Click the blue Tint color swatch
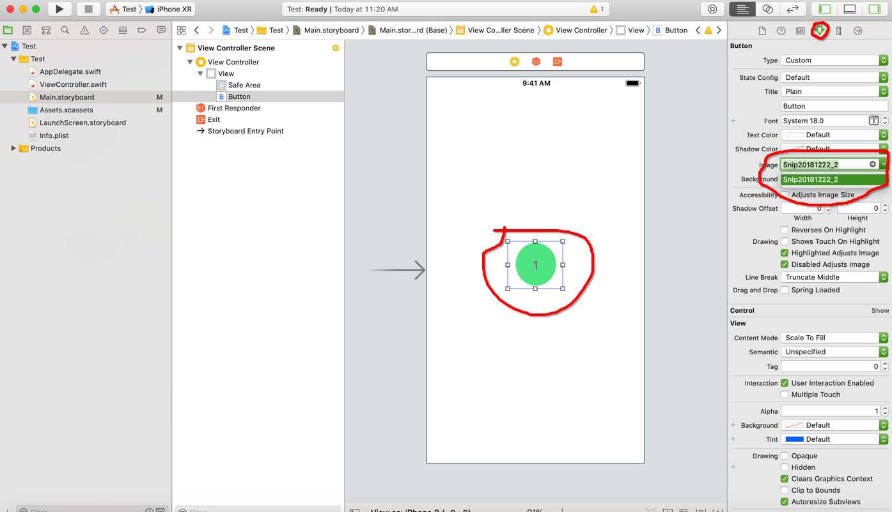This screenshot has height=512, width=892. click(x=794, y=439)
